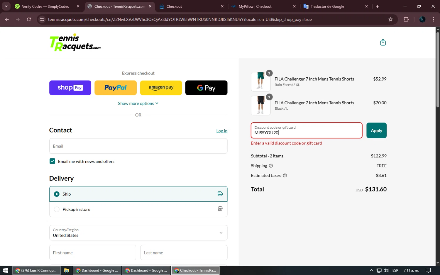
Task: Open the tab search dropdown arrow
Action: 6,6
